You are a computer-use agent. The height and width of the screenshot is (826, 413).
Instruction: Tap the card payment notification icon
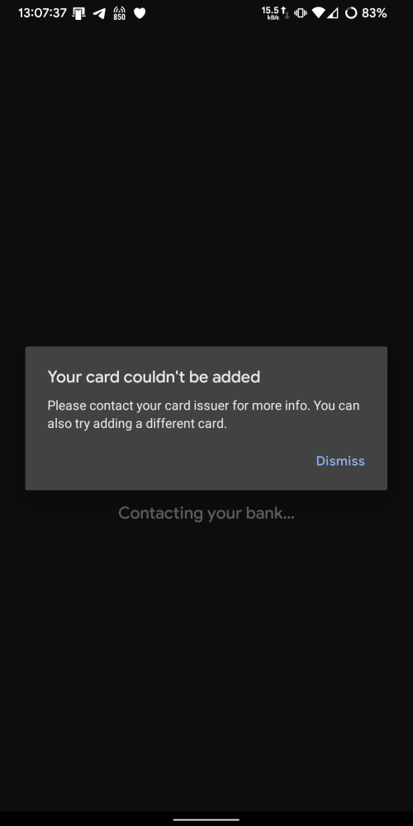pos(78,13)
